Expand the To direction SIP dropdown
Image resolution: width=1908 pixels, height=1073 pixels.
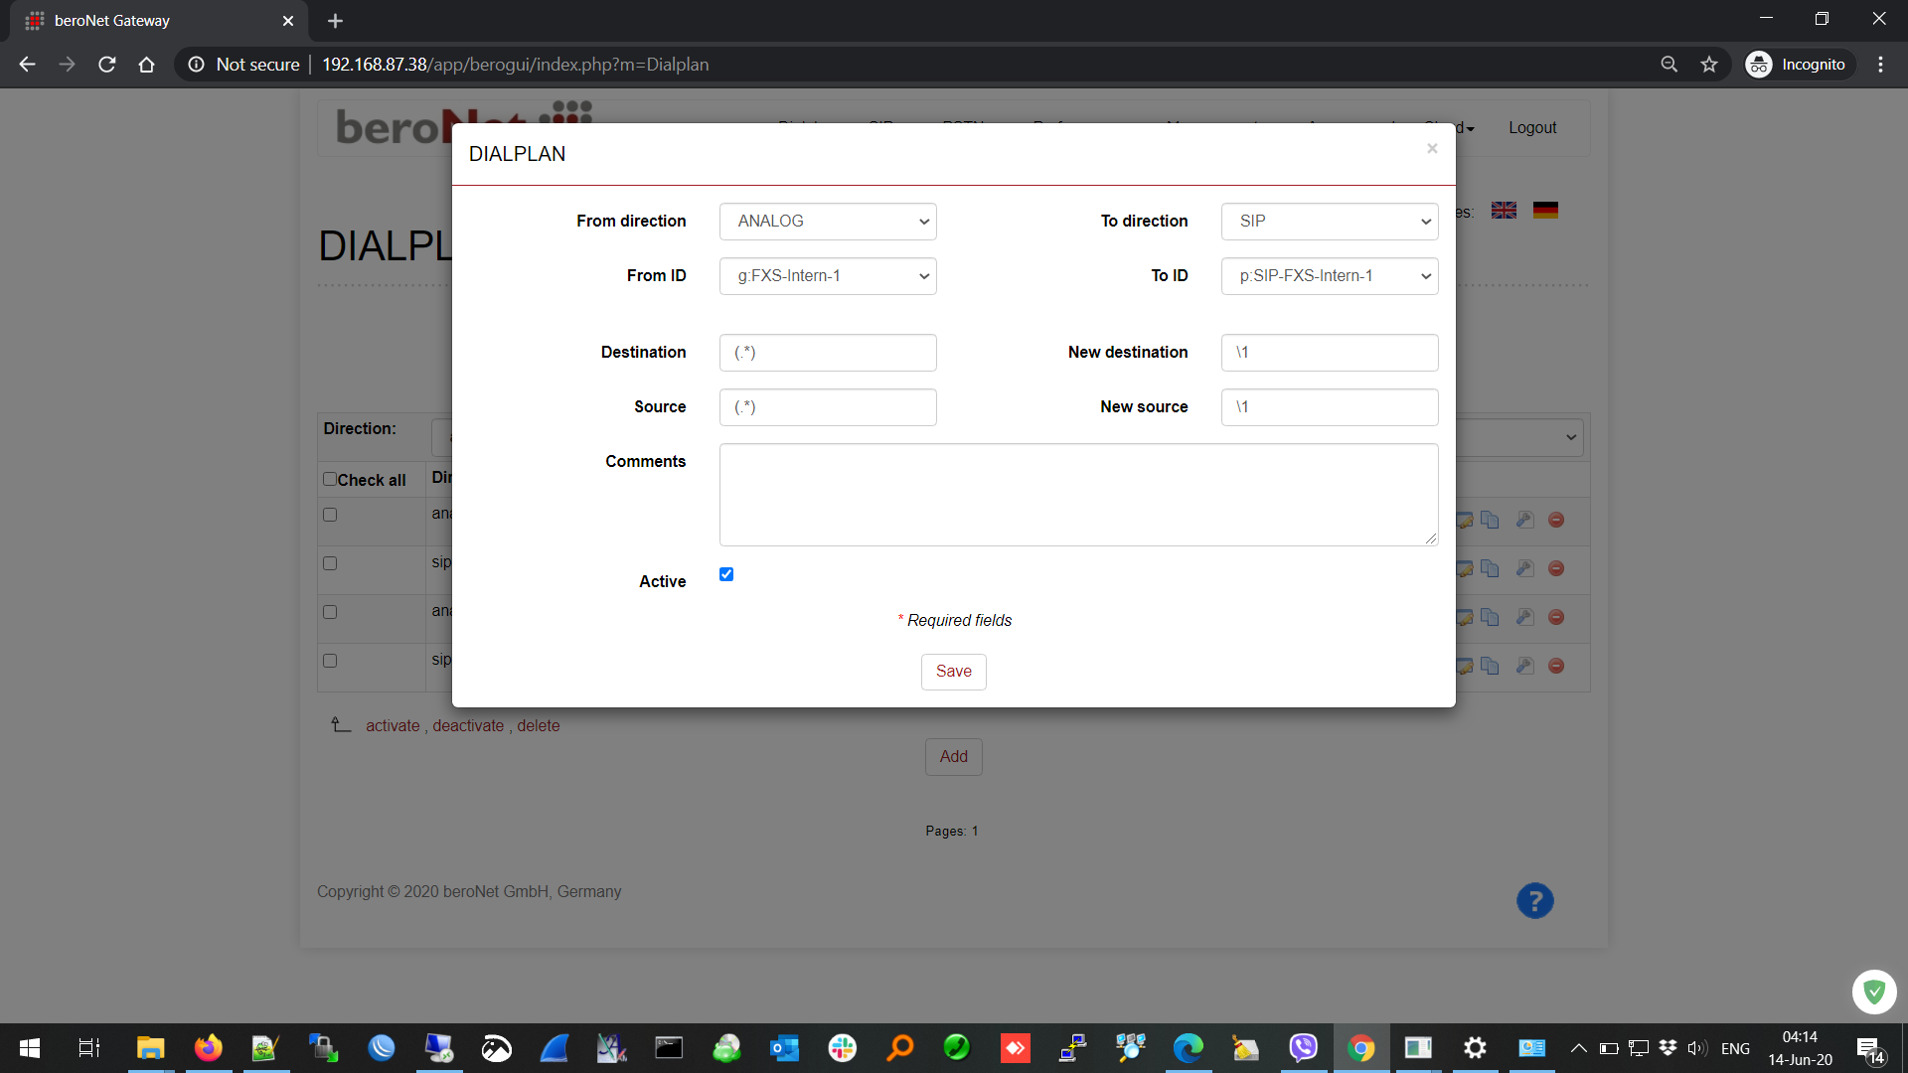coord(1329,222)
